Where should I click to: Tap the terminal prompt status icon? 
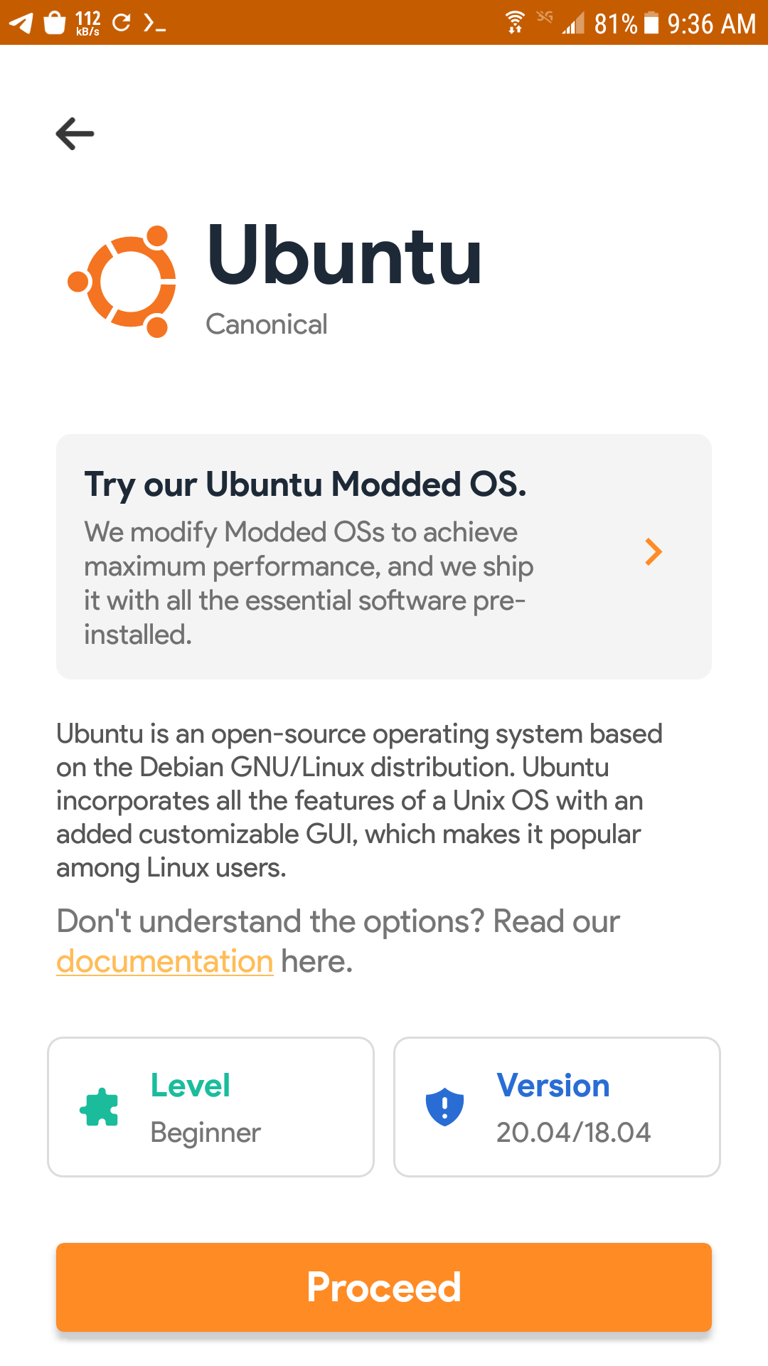coord(154,23)
